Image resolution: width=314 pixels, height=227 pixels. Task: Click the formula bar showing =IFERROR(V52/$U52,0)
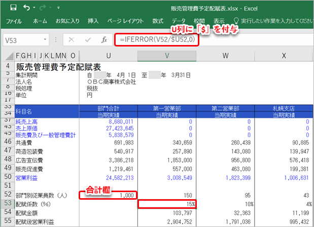[x=214, y=40]
